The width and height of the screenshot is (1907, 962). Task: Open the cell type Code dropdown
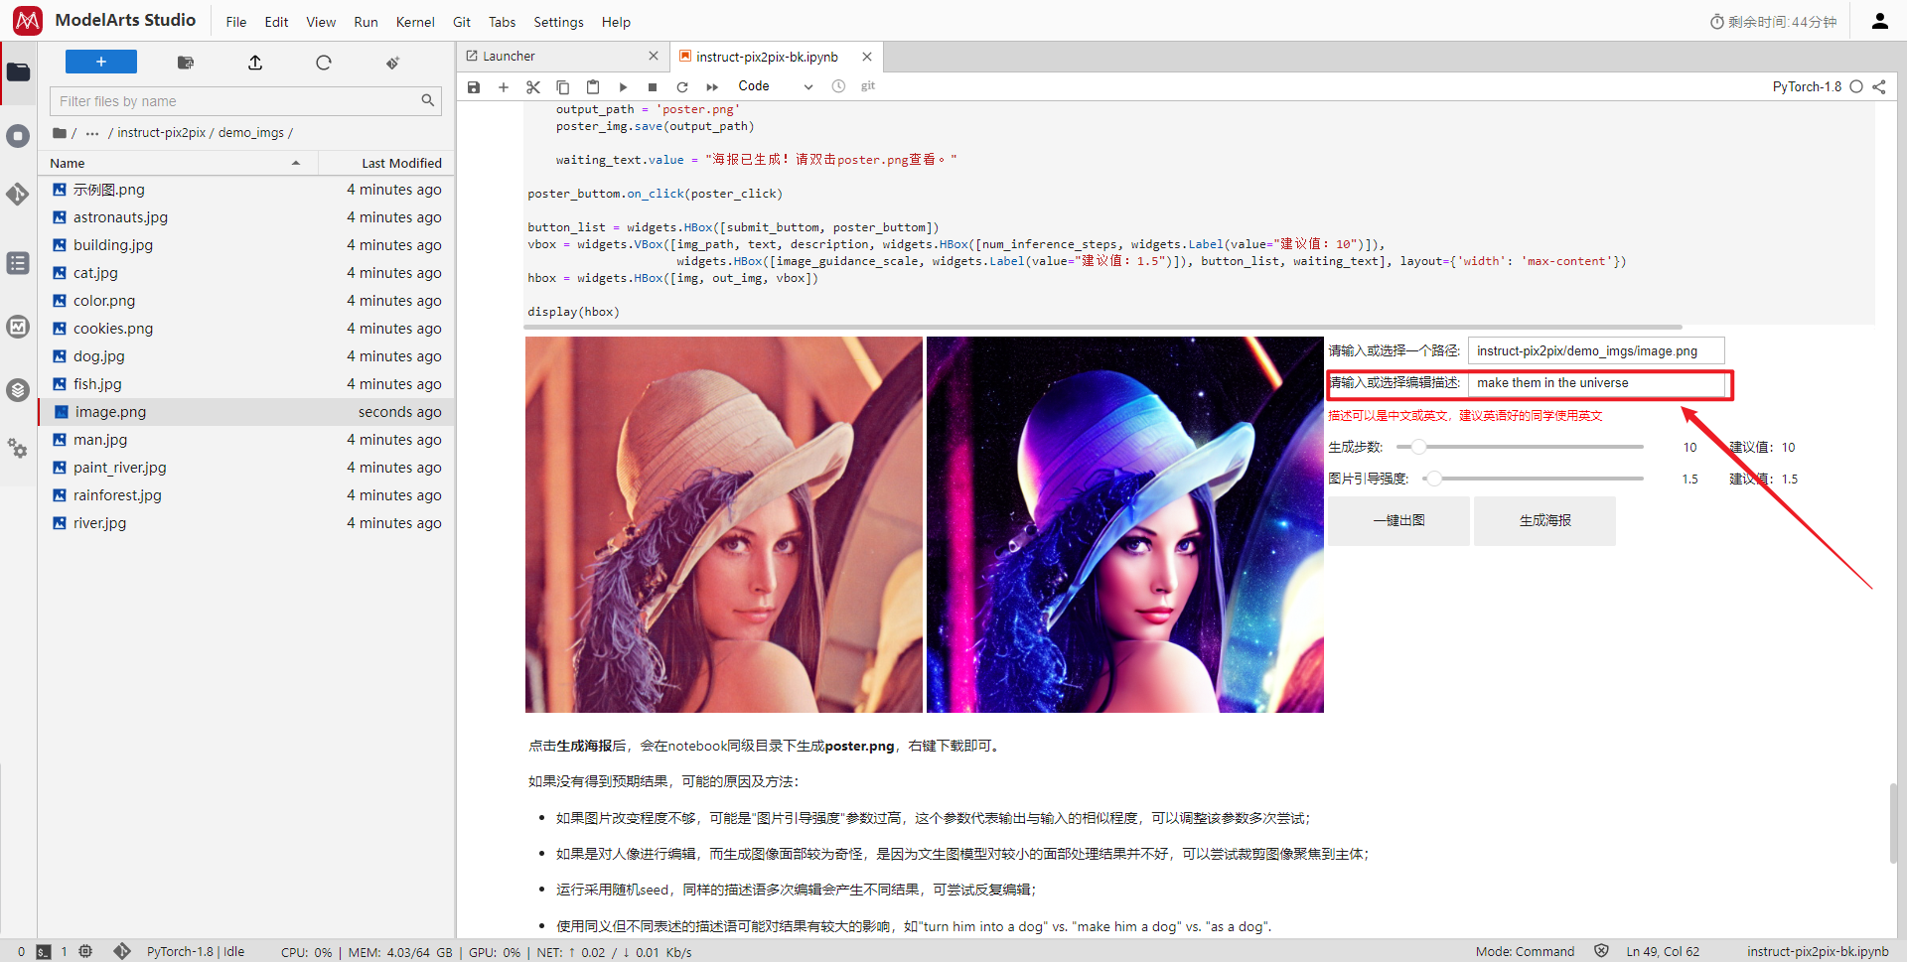click(x=775, y=86)
